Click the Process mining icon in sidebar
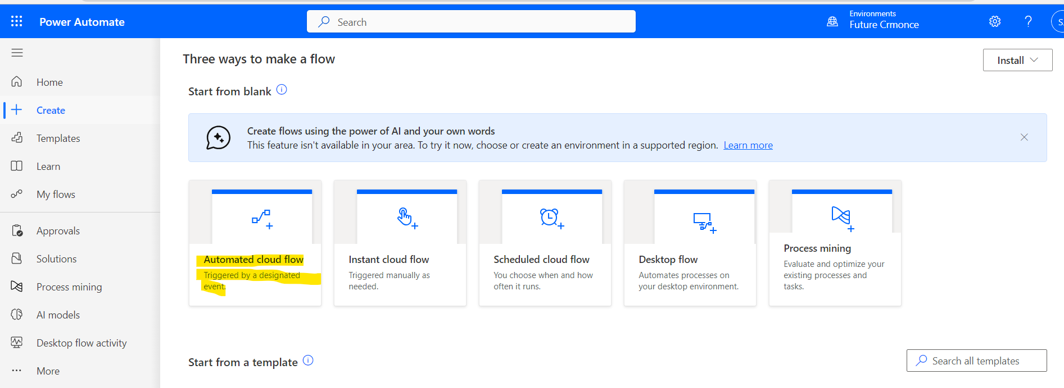 coord(17,287)
